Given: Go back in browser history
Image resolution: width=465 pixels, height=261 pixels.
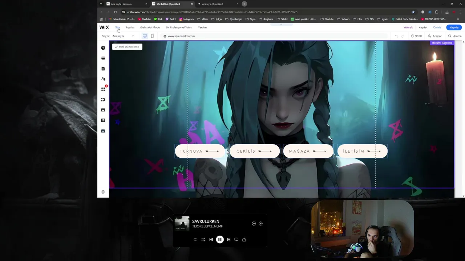Looking at the screenshot, I should (101, 12).
